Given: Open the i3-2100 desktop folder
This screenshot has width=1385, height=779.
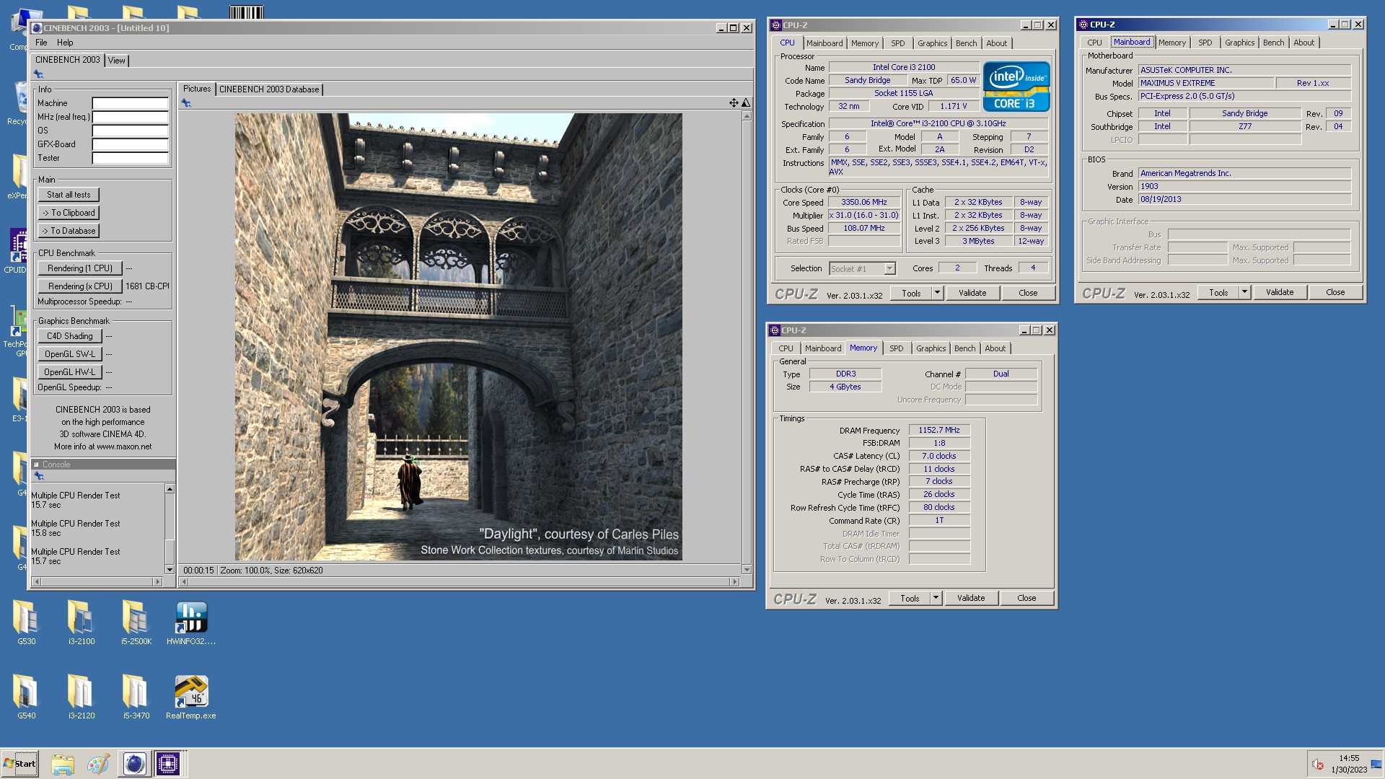Looking at the screenshot, I should pyautogui.click(x=81, y=622).
